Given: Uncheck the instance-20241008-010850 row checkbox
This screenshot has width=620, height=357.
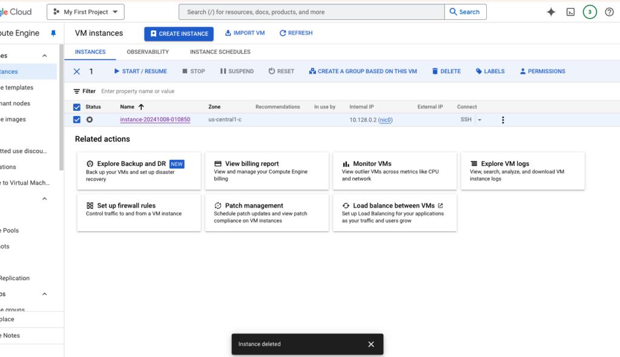Looking at the screenshot, I should (x=77, y=120).
